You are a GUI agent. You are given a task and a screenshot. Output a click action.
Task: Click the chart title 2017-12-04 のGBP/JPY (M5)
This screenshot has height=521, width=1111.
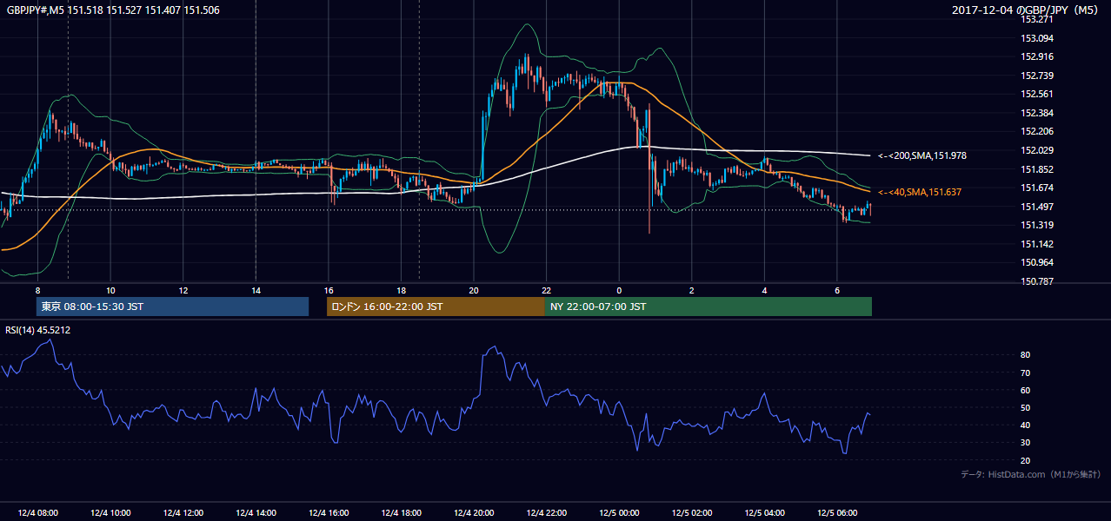1026,10
